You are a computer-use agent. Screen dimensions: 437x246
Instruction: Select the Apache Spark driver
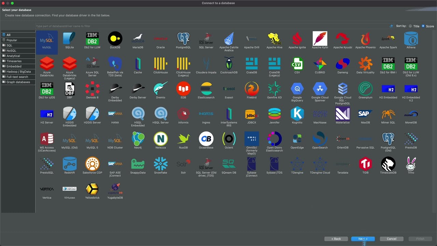(x=388, y=40)
